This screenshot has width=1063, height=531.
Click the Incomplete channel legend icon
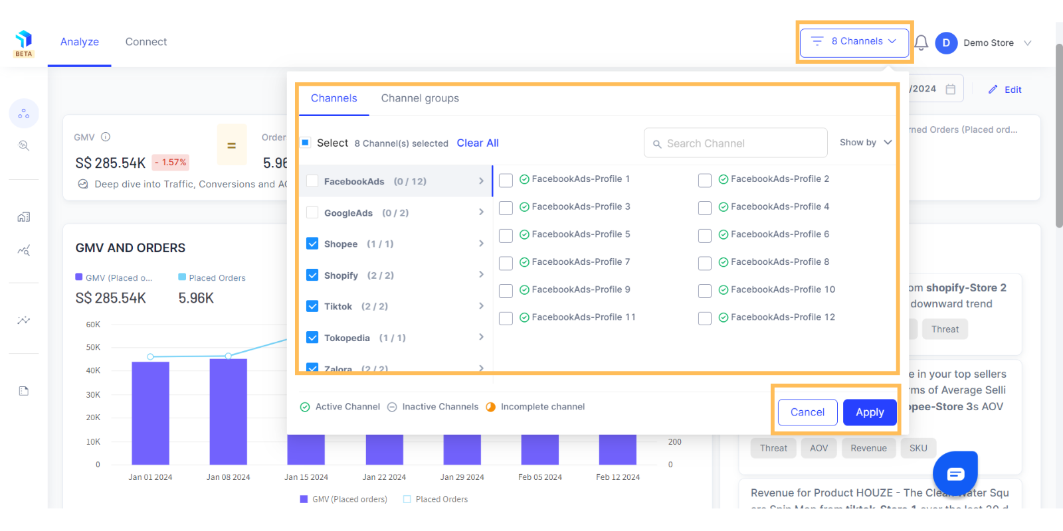coord(490,407)
